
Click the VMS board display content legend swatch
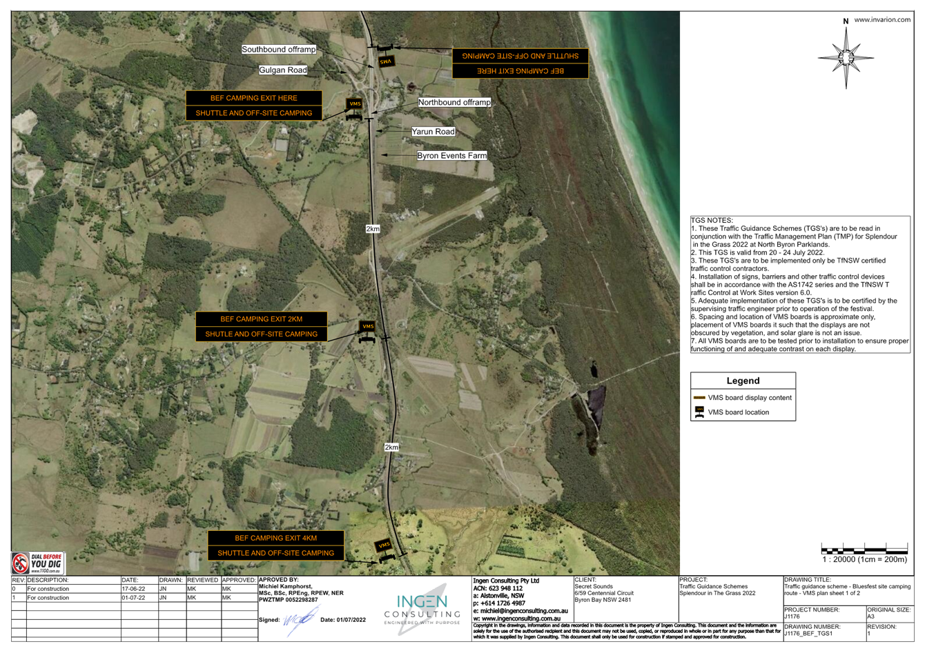point(699,398)
